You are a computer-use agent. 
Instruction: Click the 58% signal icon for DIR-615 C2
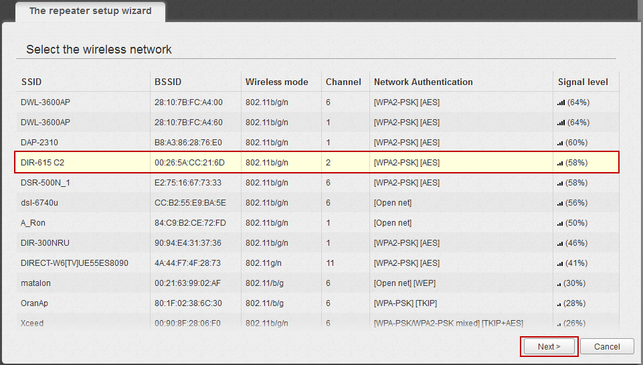(561, 163)
